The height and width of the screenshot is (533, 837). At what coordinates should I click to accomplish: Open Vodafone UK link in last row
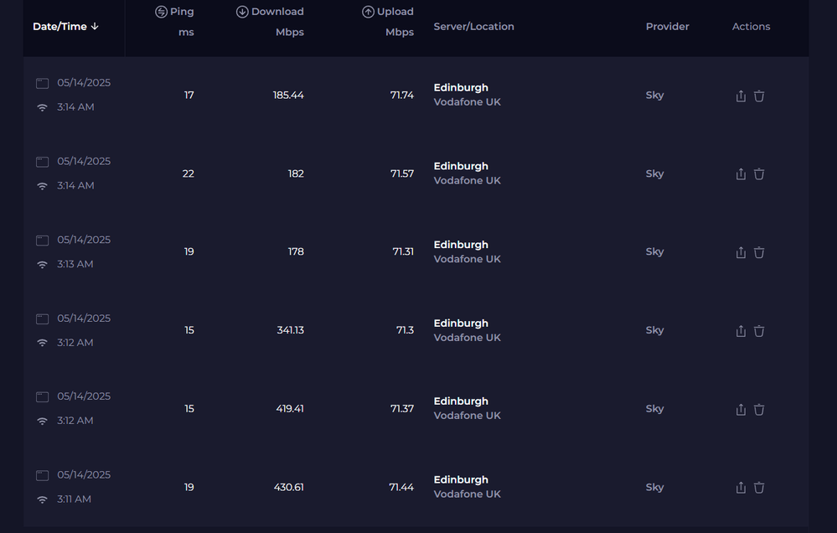click(x=467, y=494)
